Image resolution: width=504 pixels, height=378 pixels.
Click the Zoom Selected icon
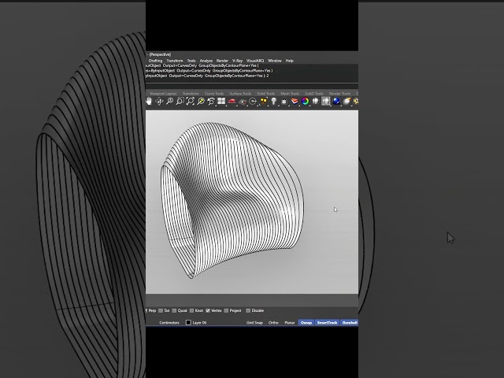point(201,102)
